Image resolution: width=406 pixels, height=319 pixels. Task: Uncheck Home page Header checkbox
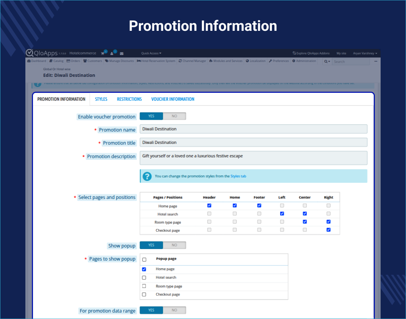(209, 206)
